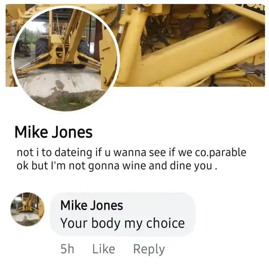The image size is (269, 269).
Task: Select the 'Your body my choice' comment text
Action: 122,223
